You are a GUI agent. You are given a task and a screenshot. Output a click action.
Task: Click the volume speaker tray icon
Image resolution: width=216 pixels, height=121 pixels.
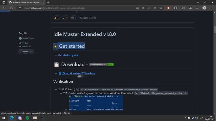tap(197, 118)
